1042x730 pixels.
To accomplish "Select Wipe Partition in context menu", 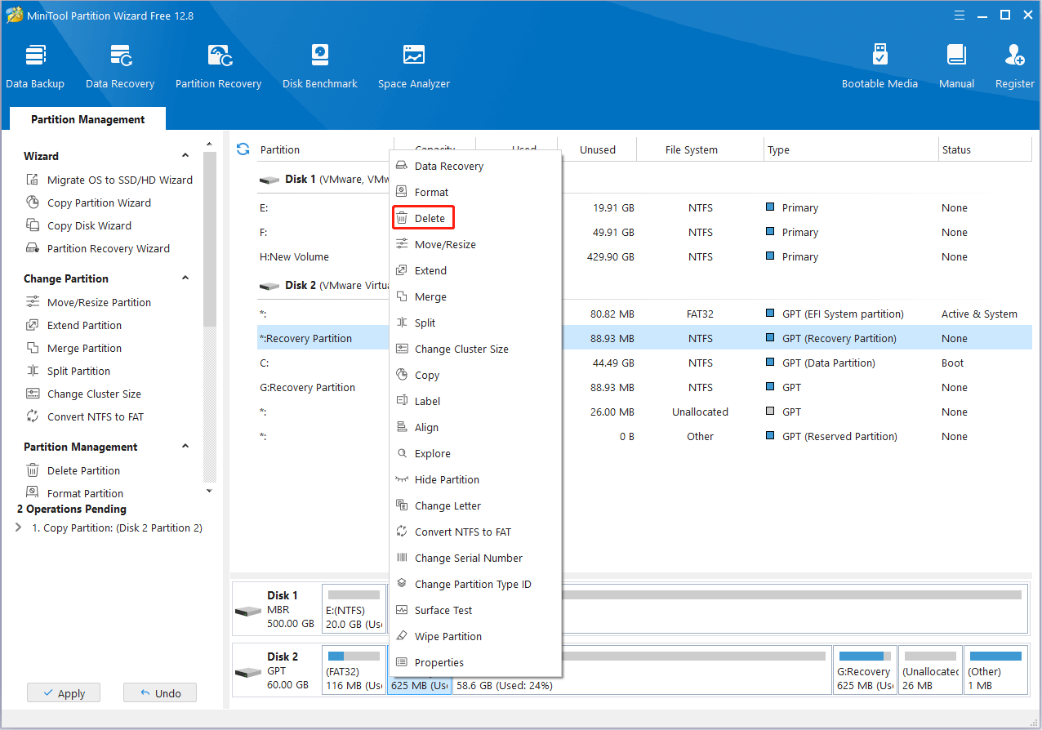I will pyautogui.click(x=448, y=636).
